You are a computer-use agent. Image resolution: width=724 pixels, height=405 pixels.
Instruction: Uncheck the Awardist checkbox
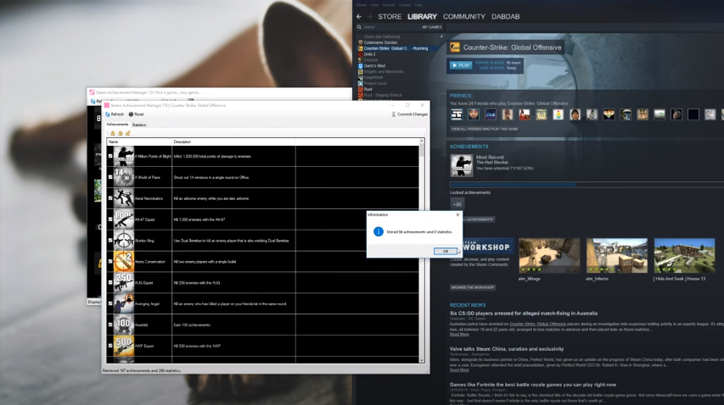click(x=110, y=325)
